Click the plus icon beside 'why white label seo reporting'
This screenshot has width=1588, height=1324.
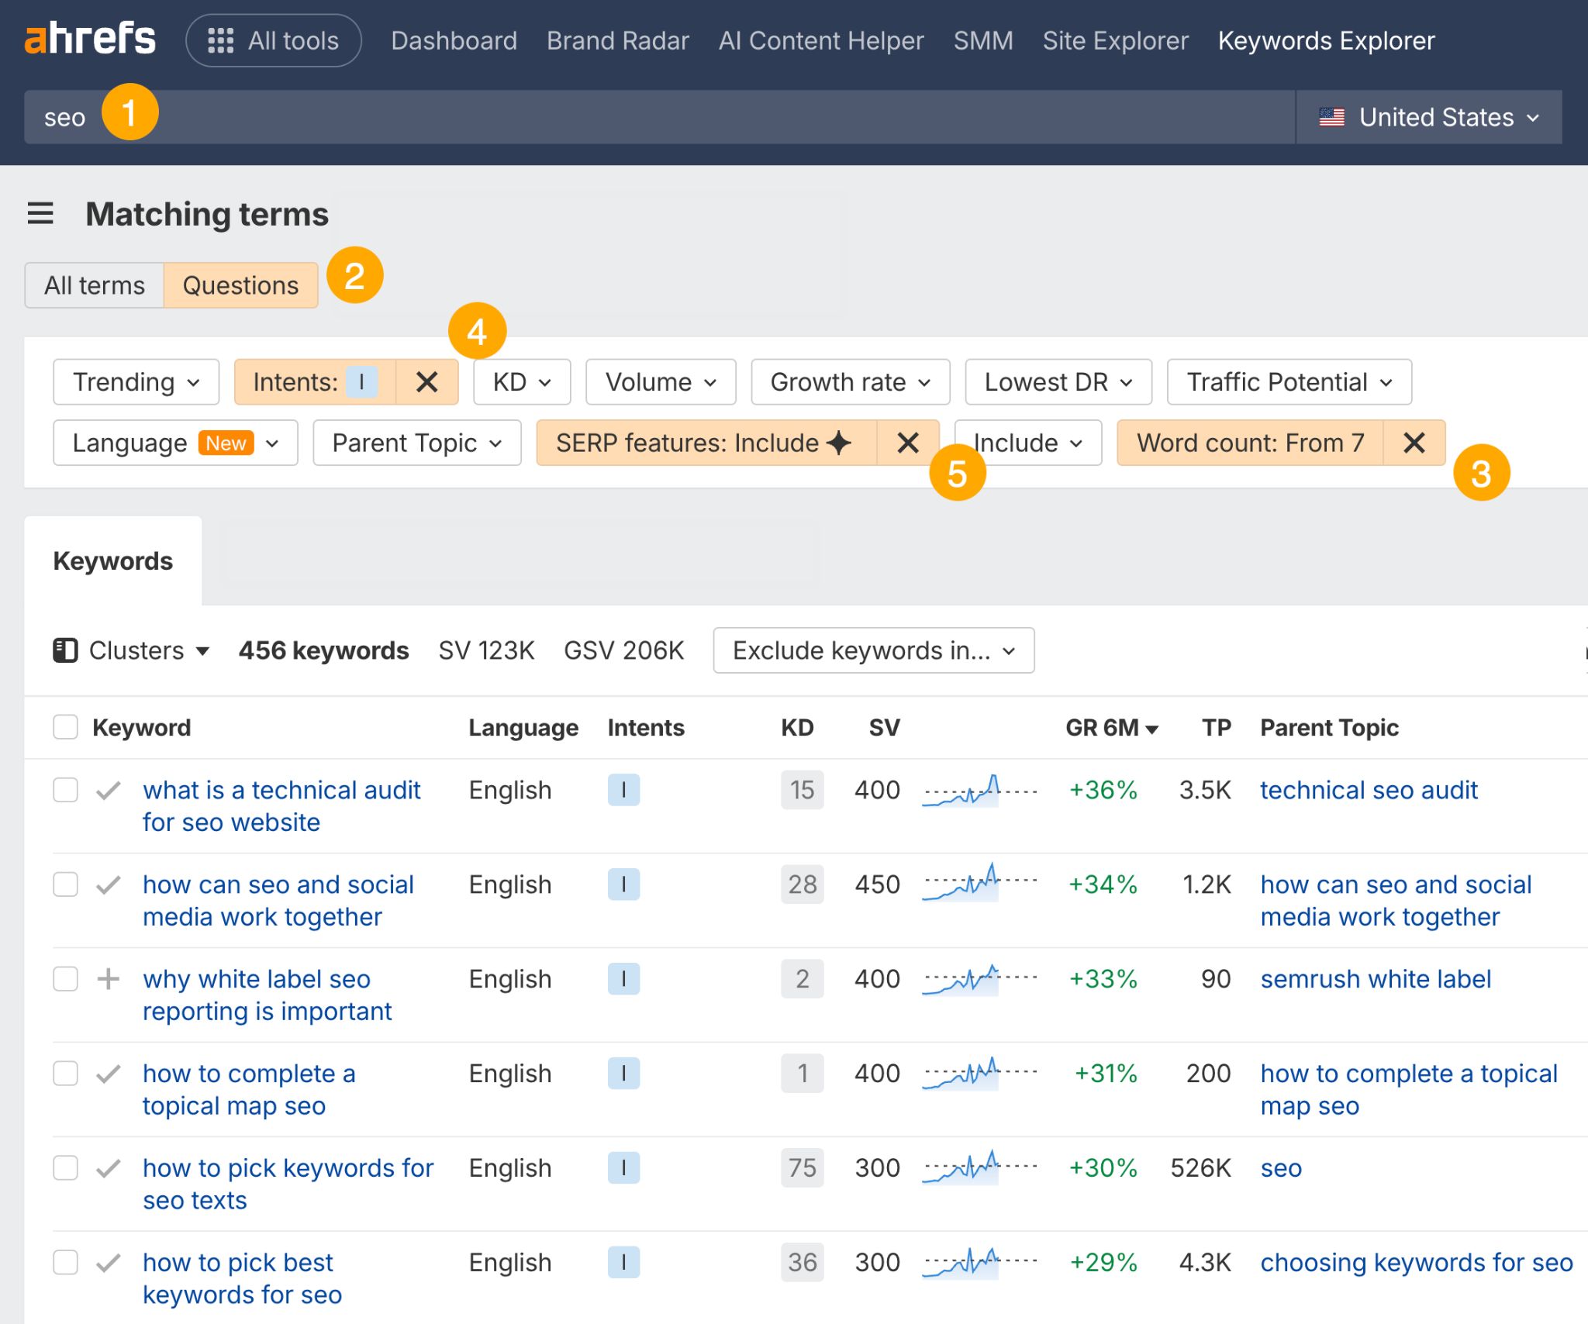pyautogui.click(x=107, y=979)
